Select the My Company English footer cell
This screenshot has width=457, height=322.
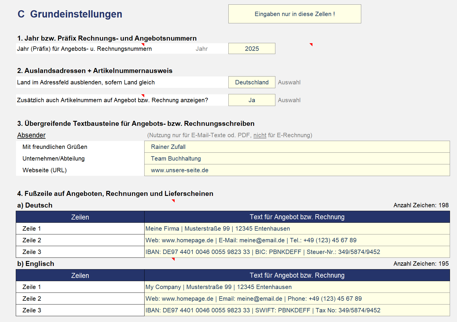tap(297, 287)
